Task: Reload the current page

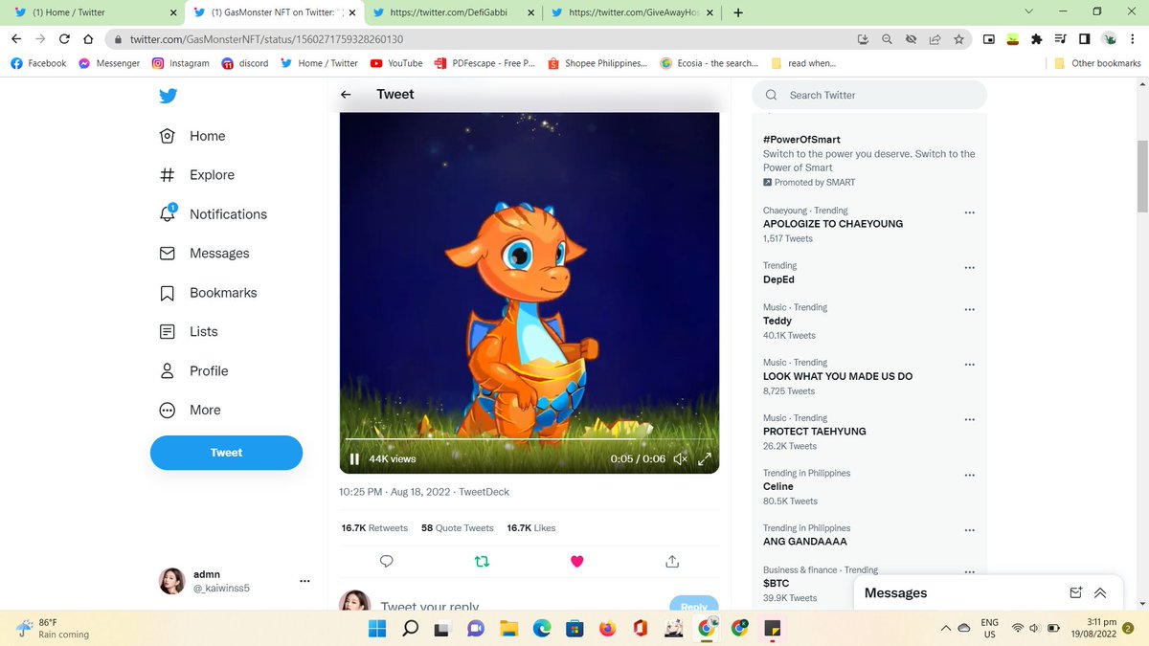Action: 64,39
